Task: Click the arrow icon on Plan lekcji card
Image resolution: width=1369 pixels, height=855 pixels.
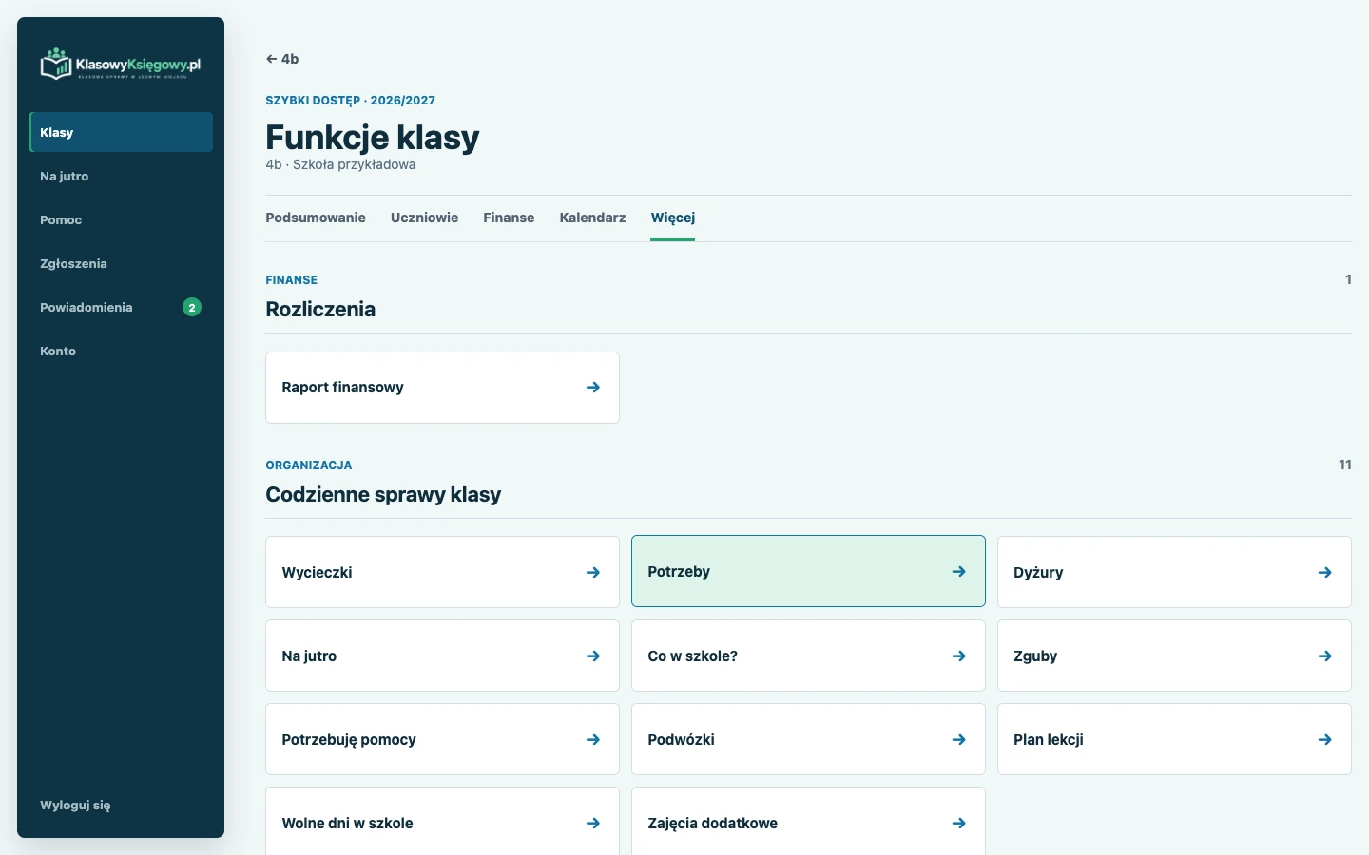Action: coord(1325,740)
